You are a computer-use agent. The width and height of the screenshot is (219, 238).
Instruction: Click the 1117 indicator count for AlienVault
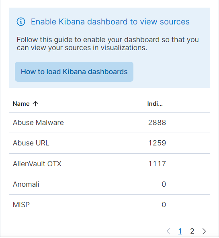[x=157, y=164]
